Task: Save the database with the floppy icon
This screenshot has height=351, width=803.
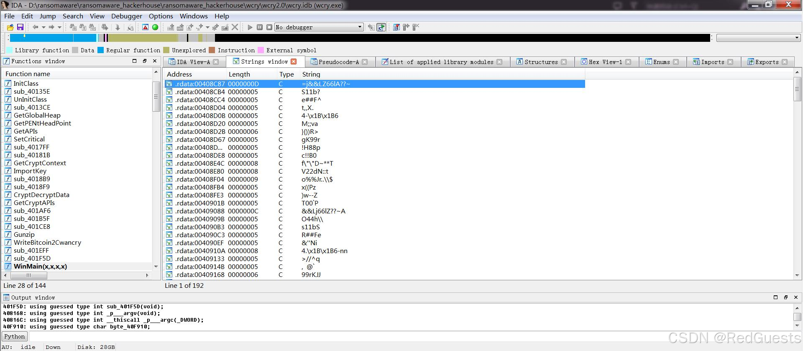Action: 20,27
